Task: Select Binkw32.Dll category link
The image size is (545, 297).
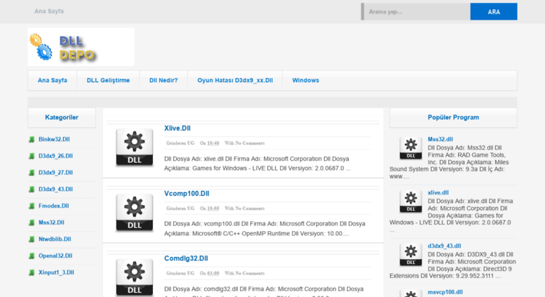Action: click(x=54, y=140)
